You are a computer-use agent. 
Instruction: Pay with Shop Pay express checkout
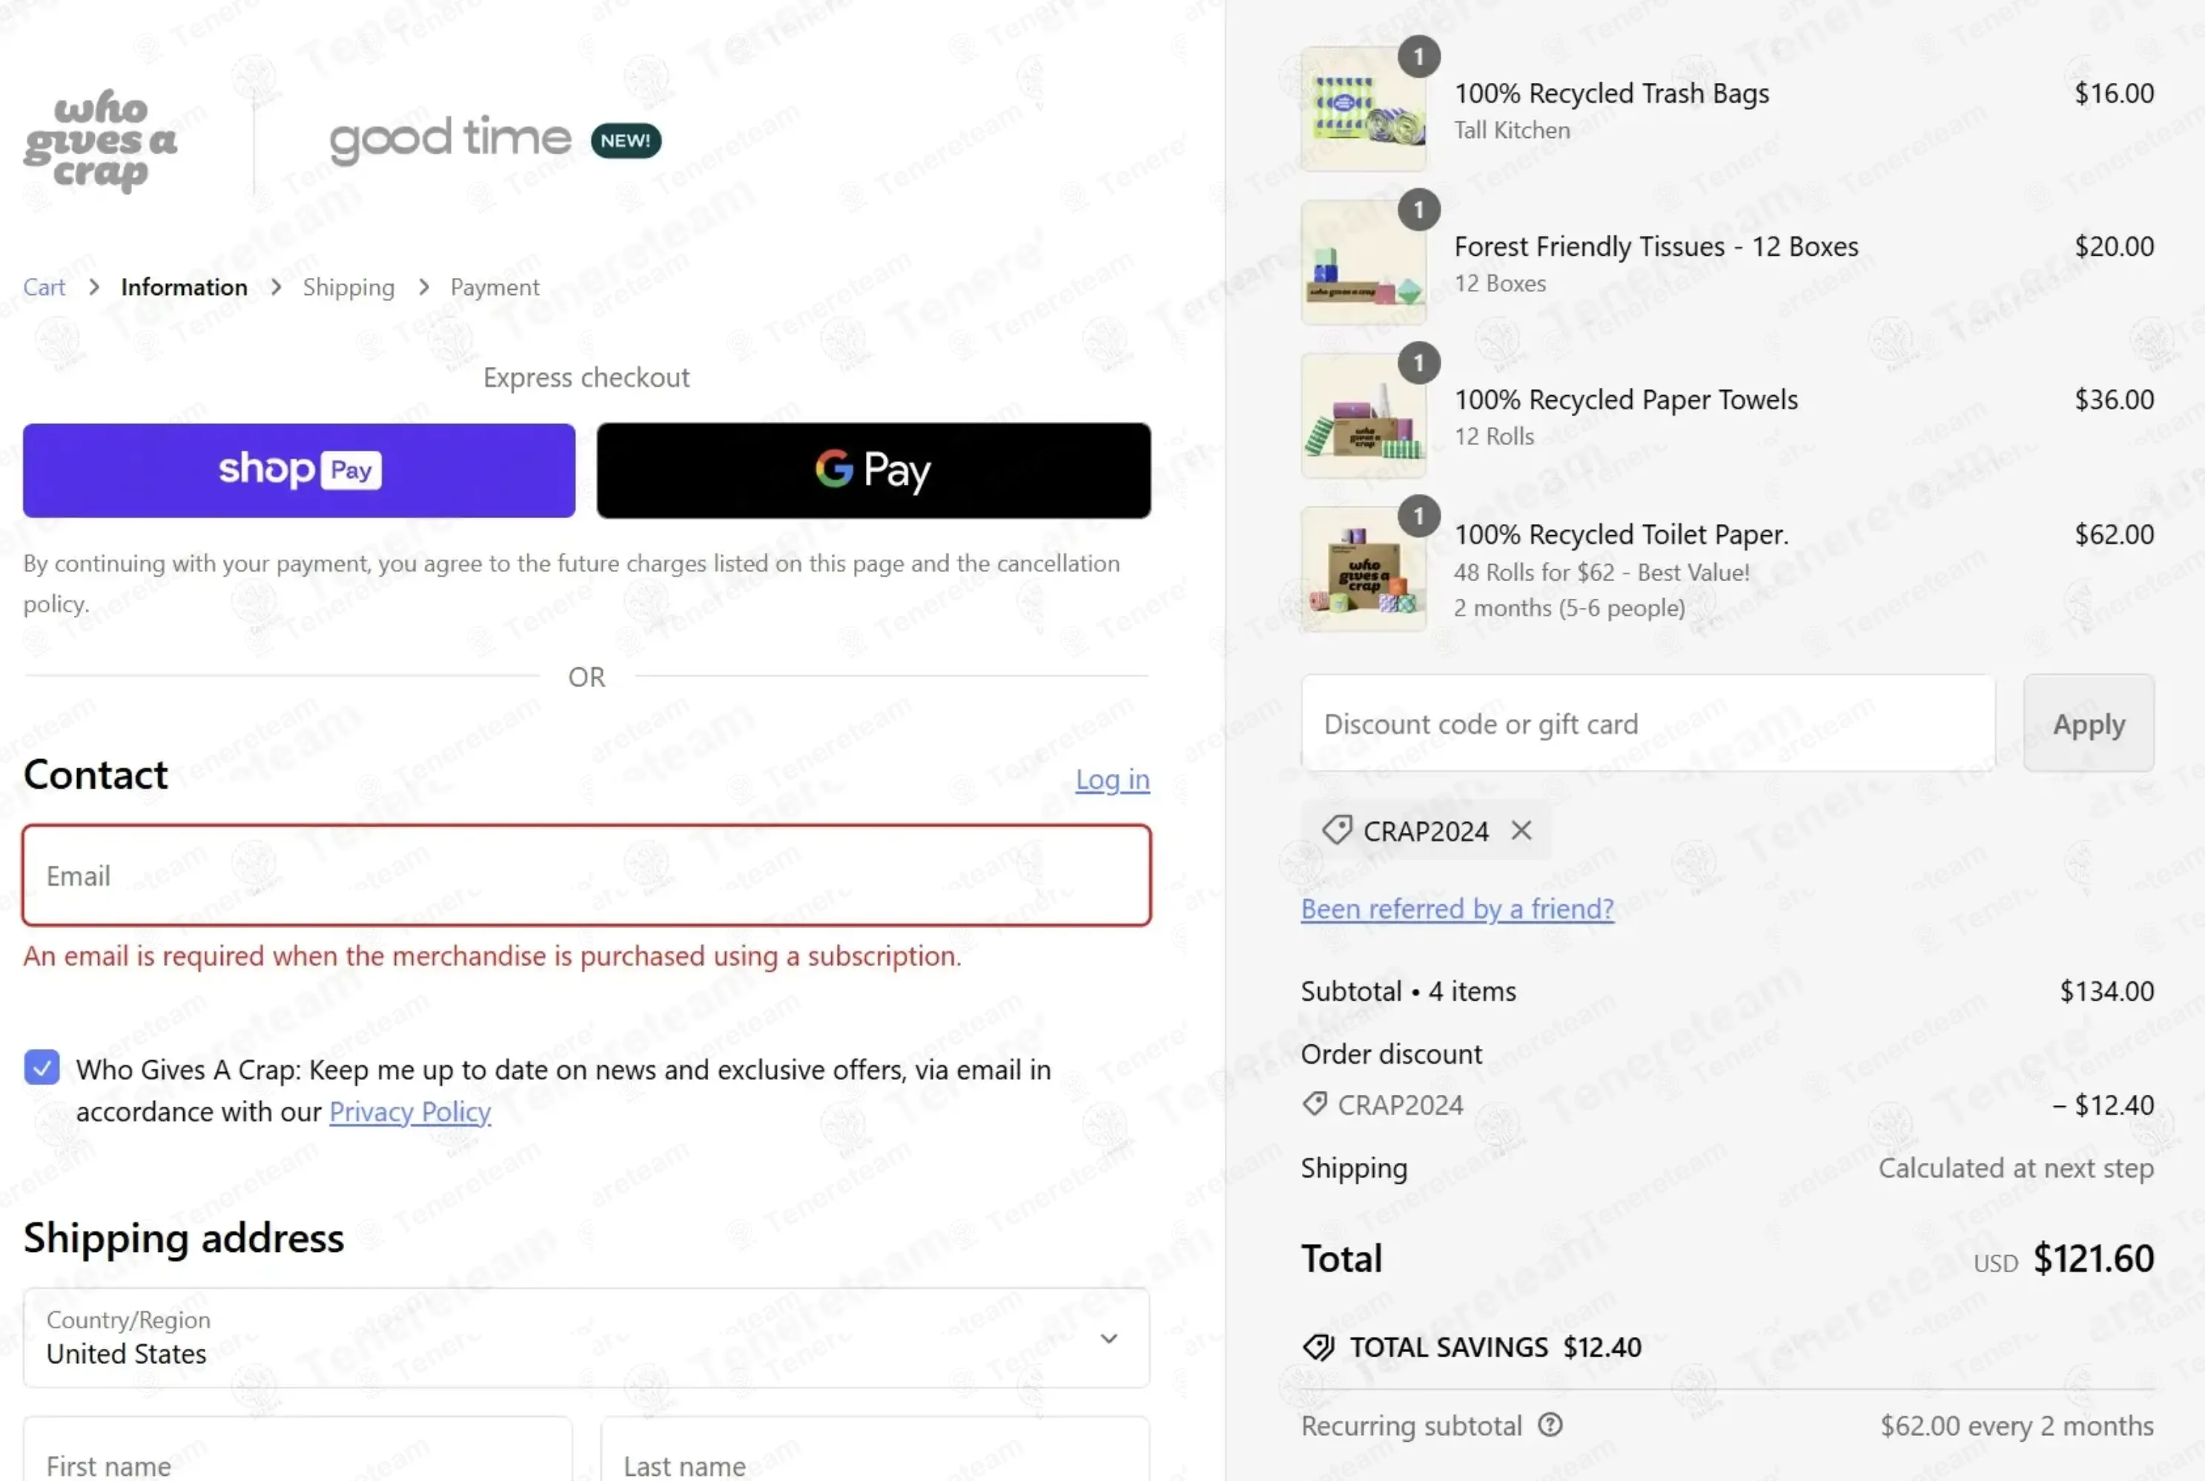299,471
